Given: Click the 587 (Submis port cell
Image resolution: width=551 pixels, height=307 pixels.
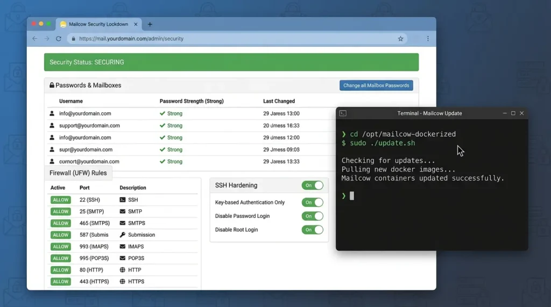Looking at the screenshot, I should 94,235.
